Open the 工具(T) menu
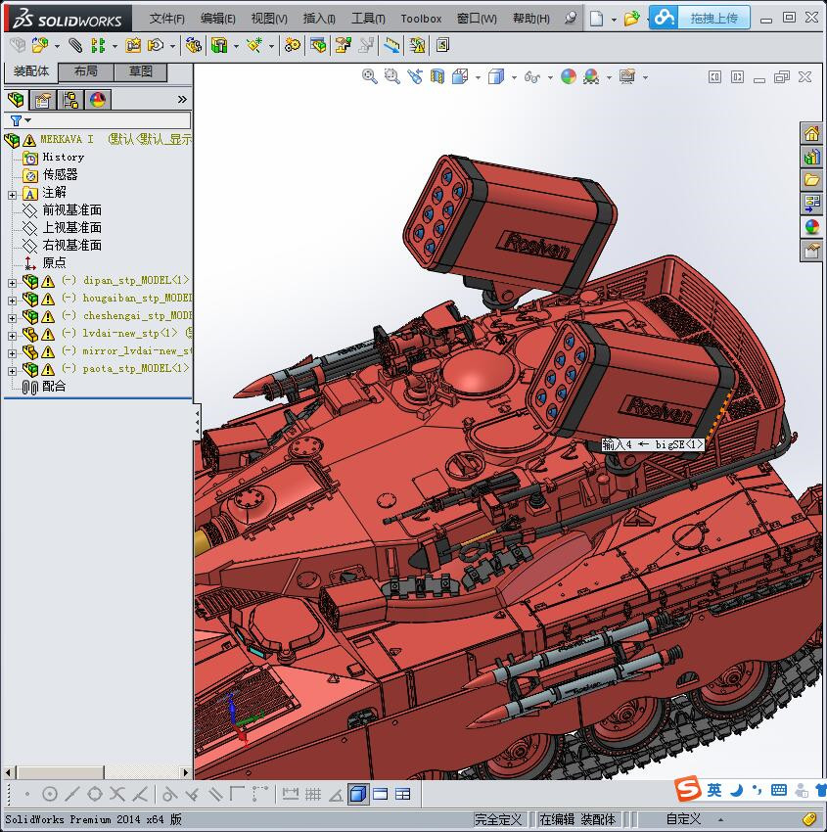The height and width of the screenshot is (832, 827). (x=368, y=19)
